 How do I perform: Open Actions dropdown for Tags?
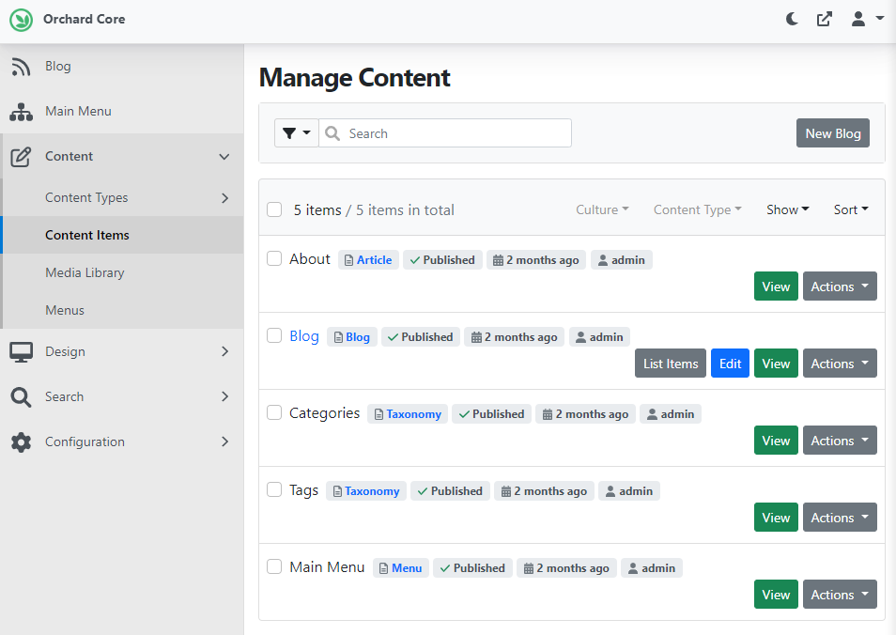click(840, 518)
